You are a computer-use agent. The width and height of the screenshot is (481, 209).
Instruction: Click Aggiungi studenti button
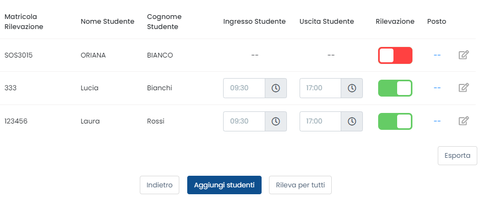[224, 185]
